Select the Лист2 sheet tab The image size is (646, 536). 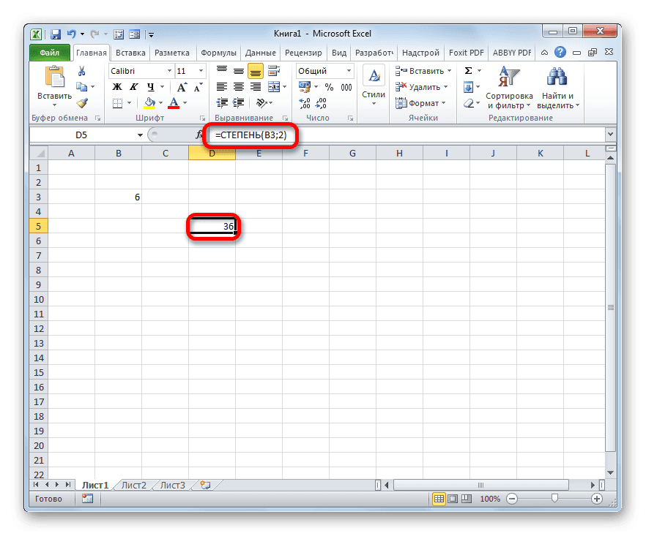point(134,484)
